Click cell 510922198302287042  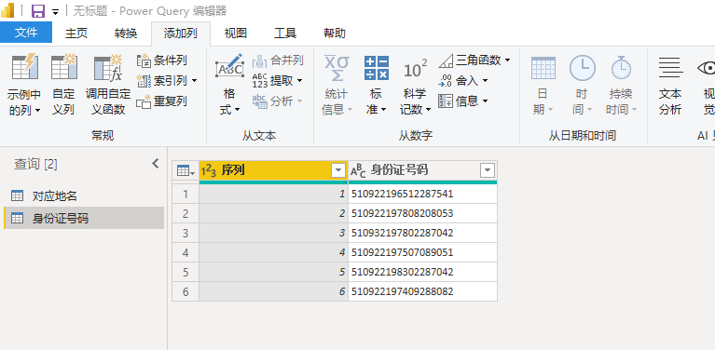pyautogui.click(x=422, y=272)
